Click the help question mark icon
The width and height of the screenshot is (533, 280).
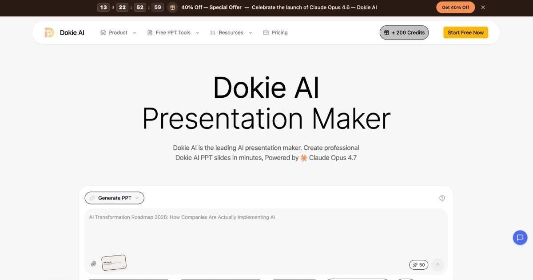pos(442,198)
